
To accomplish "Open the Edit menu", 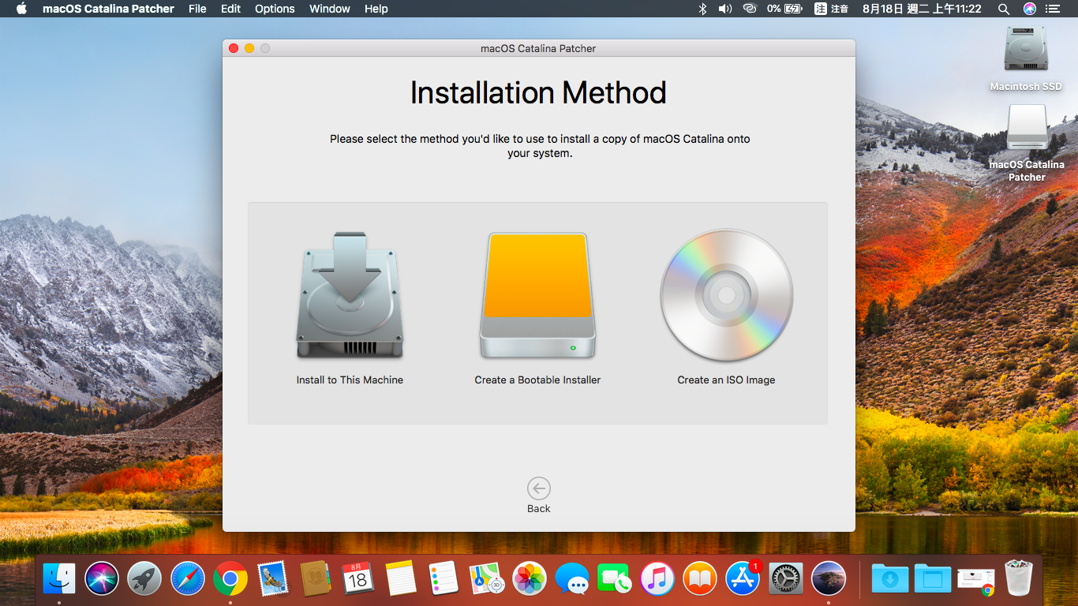I will [x=230, y=9].
